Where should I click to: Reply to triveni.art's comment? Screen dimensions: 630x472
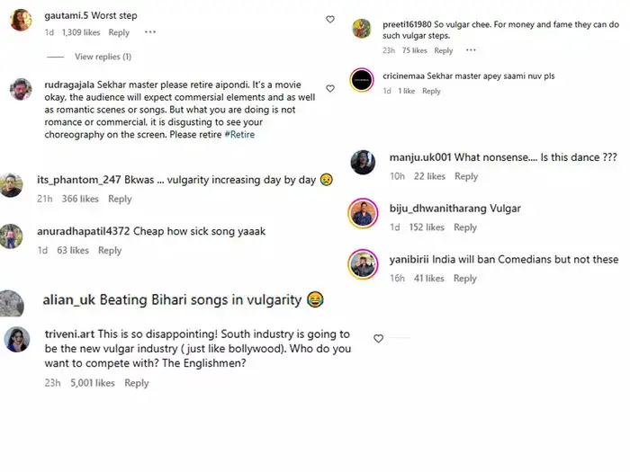click(x=137, y=383)
